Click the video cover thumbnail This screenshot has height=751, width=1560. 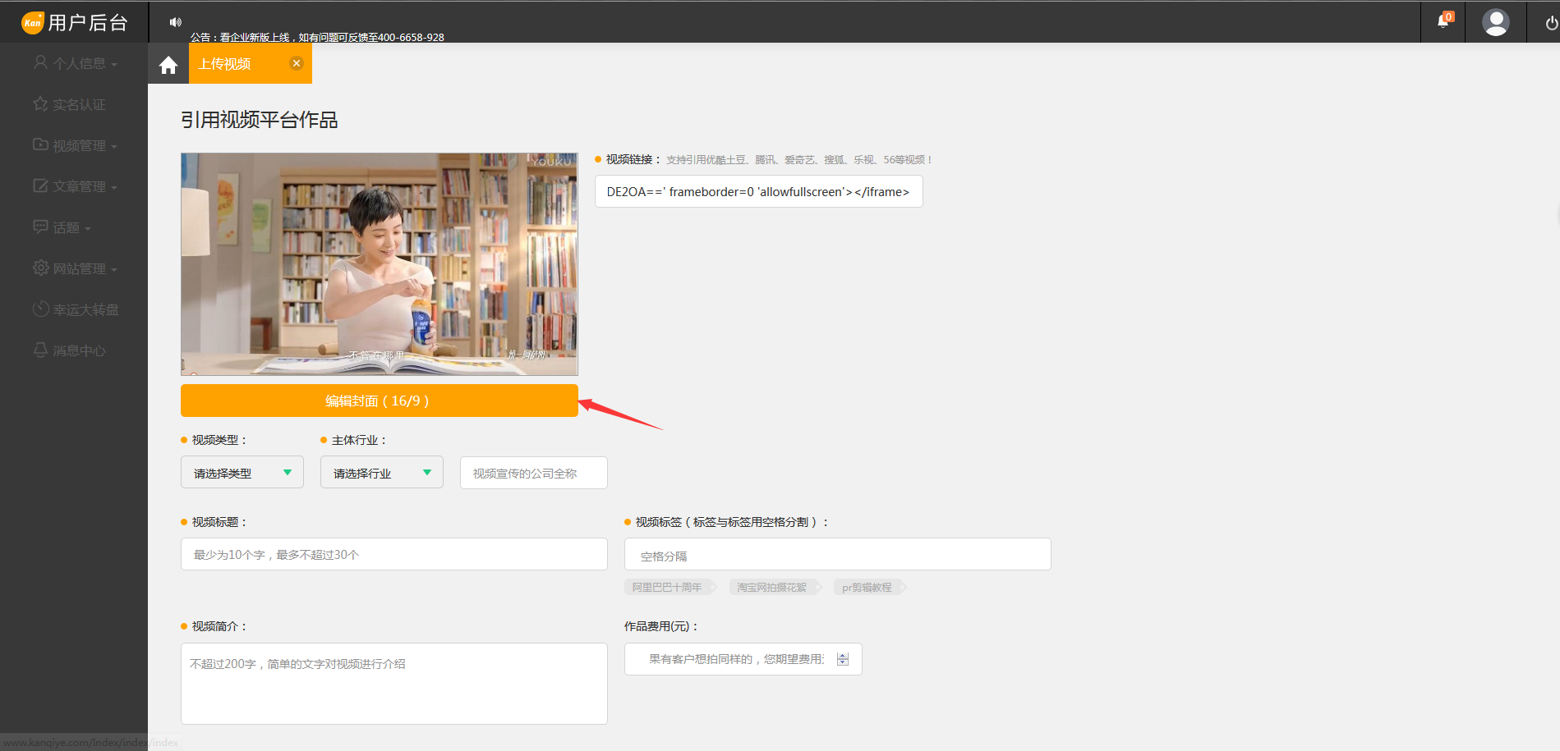point(379,263)
